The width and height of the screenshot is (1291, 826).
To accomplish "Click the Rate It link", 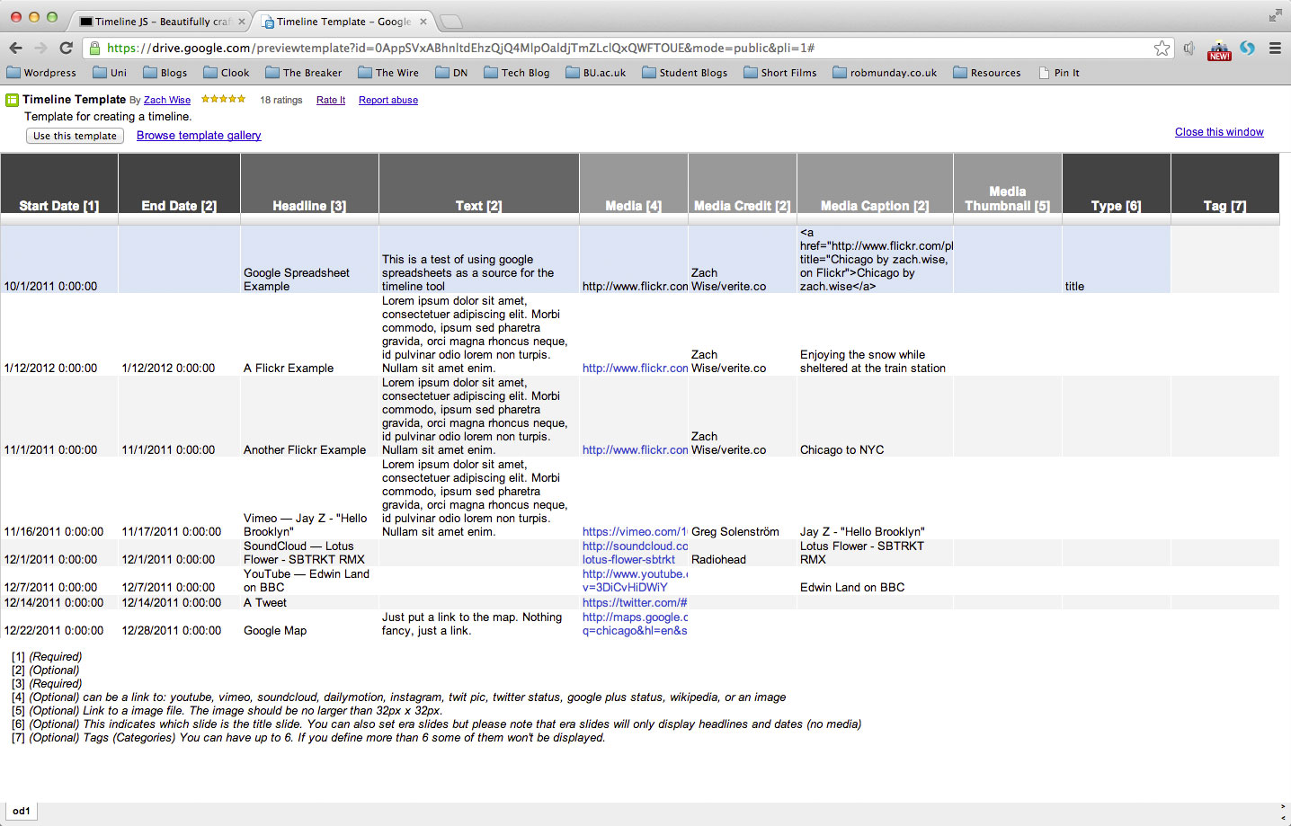I will coord(331,100).
